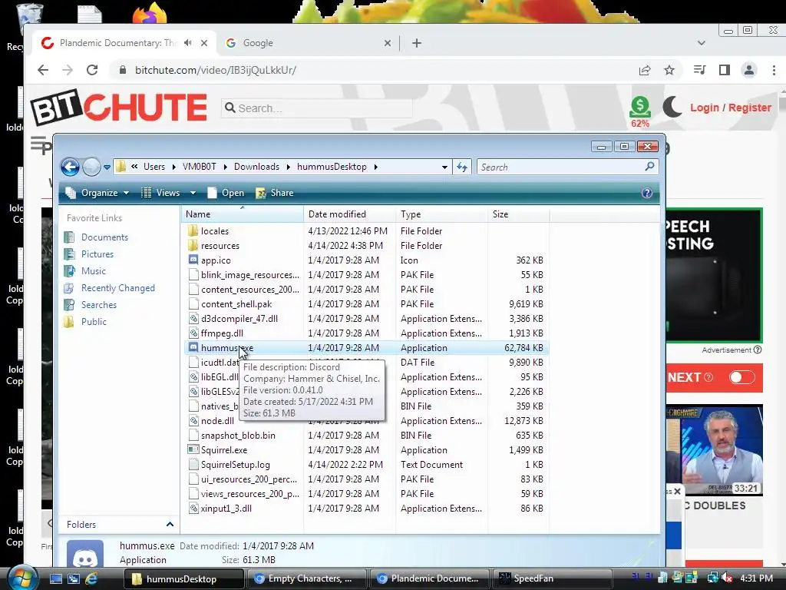Click Chrome address bar URL
The width and height of the screenshot is (786, 590).
(x=216, y=70)
